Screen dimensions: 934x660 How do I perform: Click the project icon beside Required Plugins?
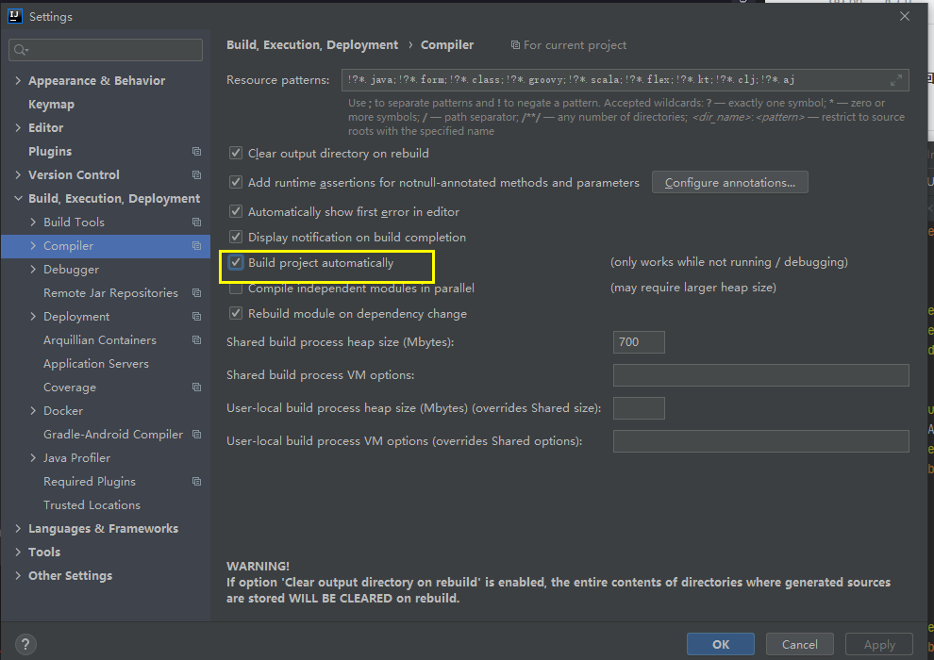pyautogui.click(x=196, y=482)
